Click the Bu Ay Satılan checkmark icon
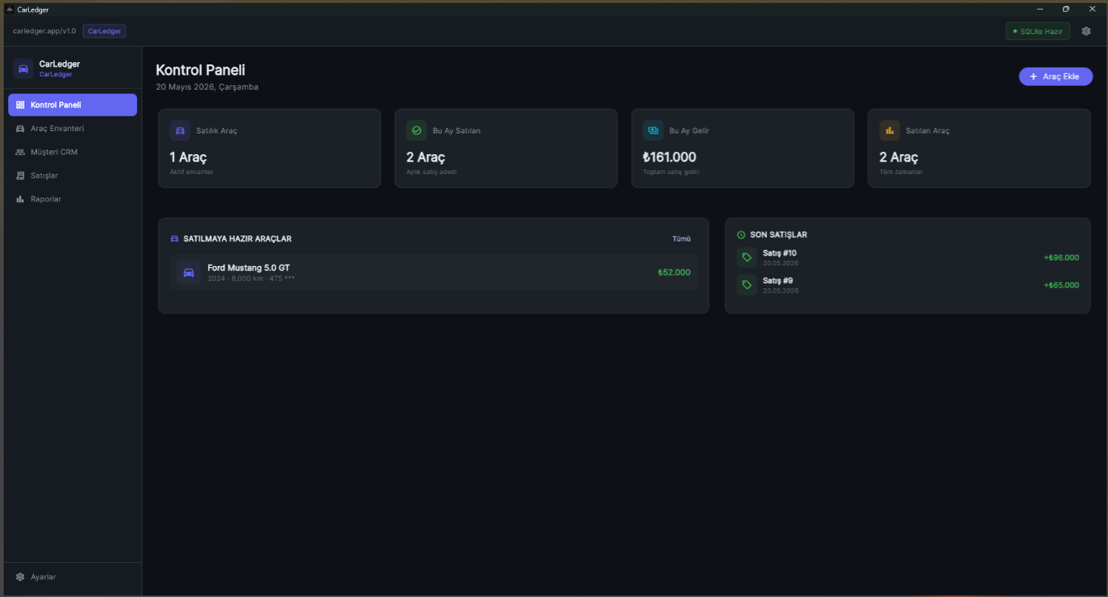 417,130
